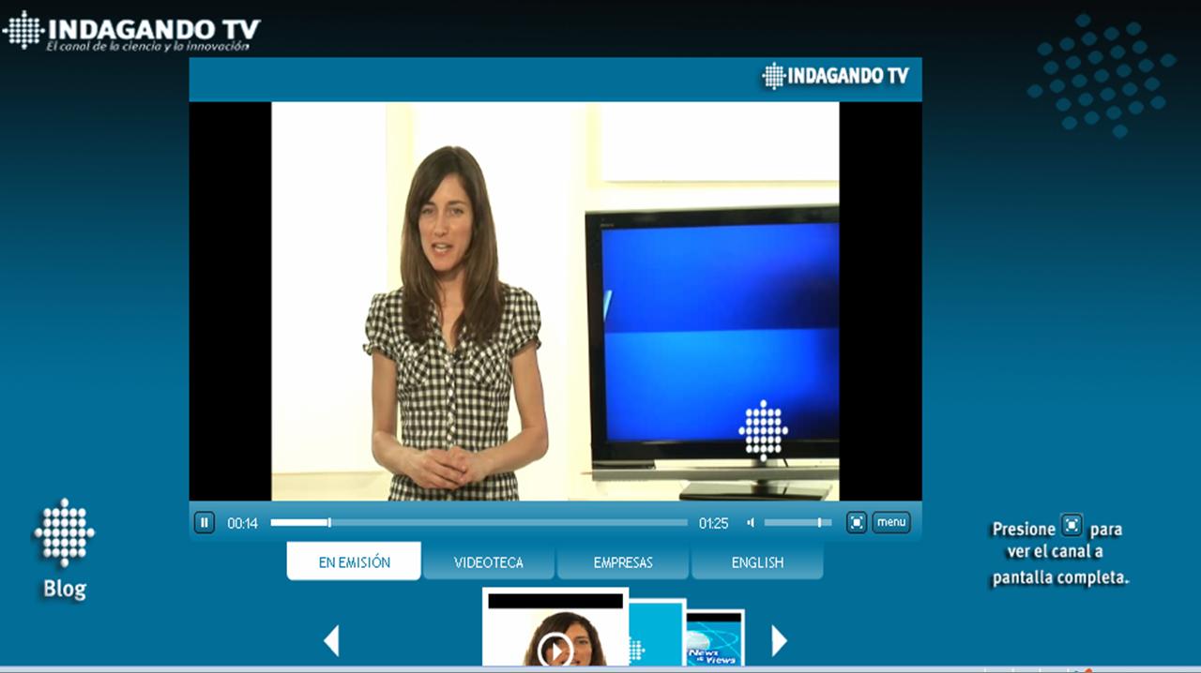Viewport: 1201px width, 673px height.
Task: Open the EMPRESAS tab
Action: [623, 562]
